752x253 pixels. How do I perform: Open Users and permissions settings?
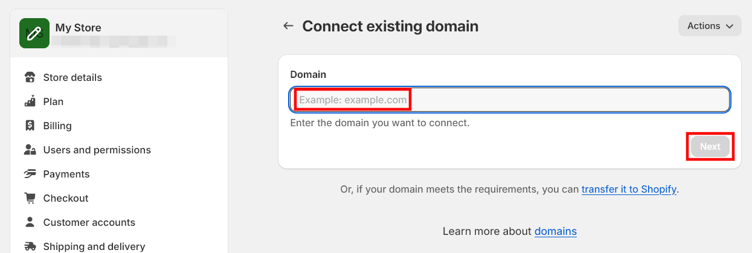(x=97, y=150)
